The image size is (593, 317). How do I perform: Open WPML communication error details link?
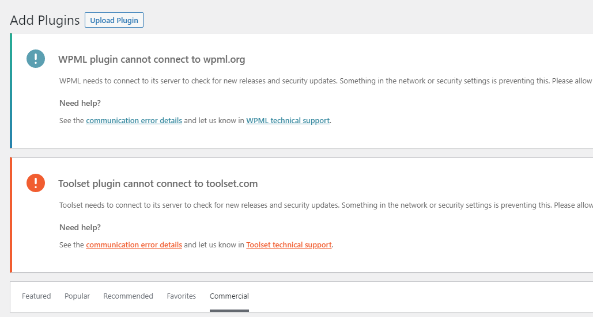(x=134, y=120)
